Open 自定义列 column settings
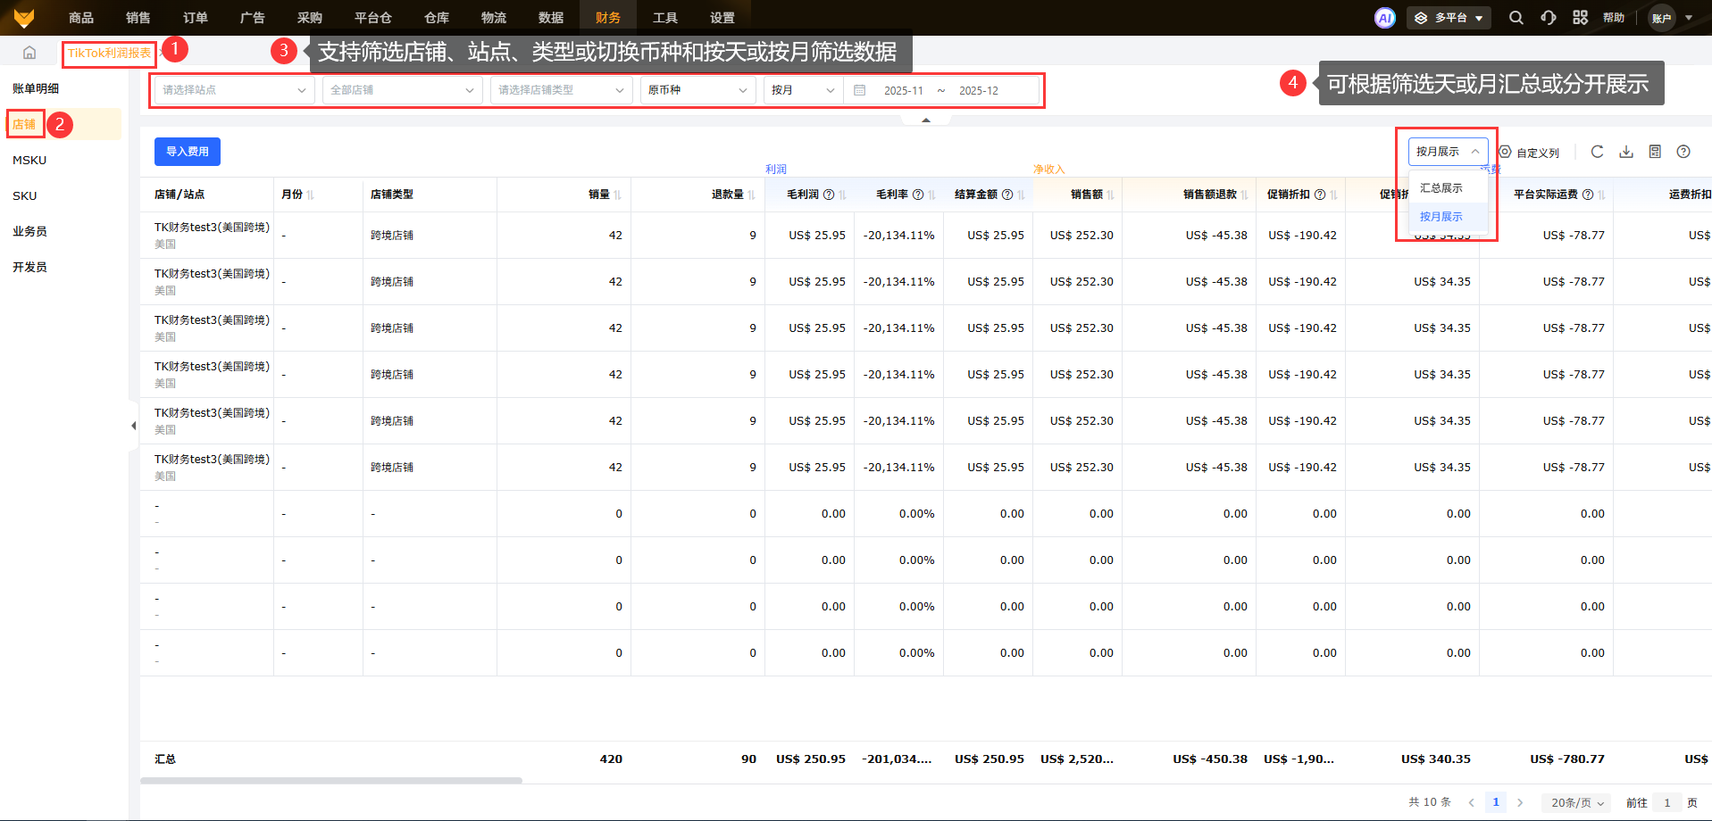The width and height of the screenshot is (1712, 821). (1529, 153)
